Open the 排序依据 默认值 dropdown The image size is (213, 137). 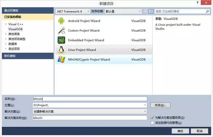(123, 11)
